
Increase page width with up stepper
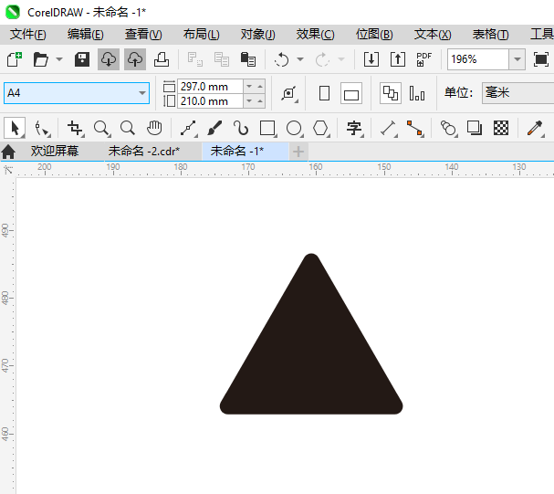260,86
